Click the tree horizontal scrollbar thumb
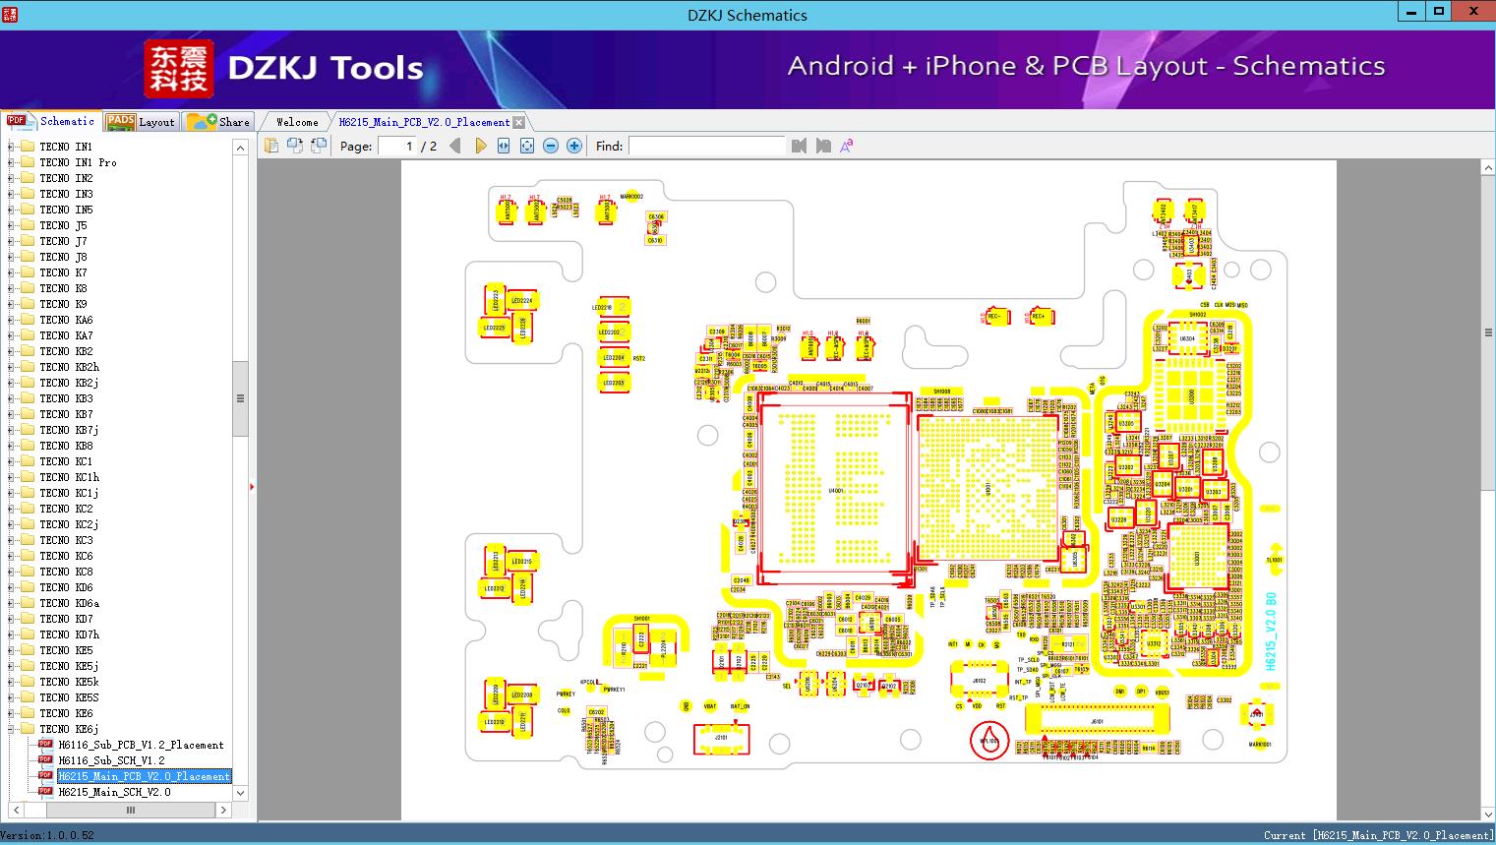 pos(130,810)
